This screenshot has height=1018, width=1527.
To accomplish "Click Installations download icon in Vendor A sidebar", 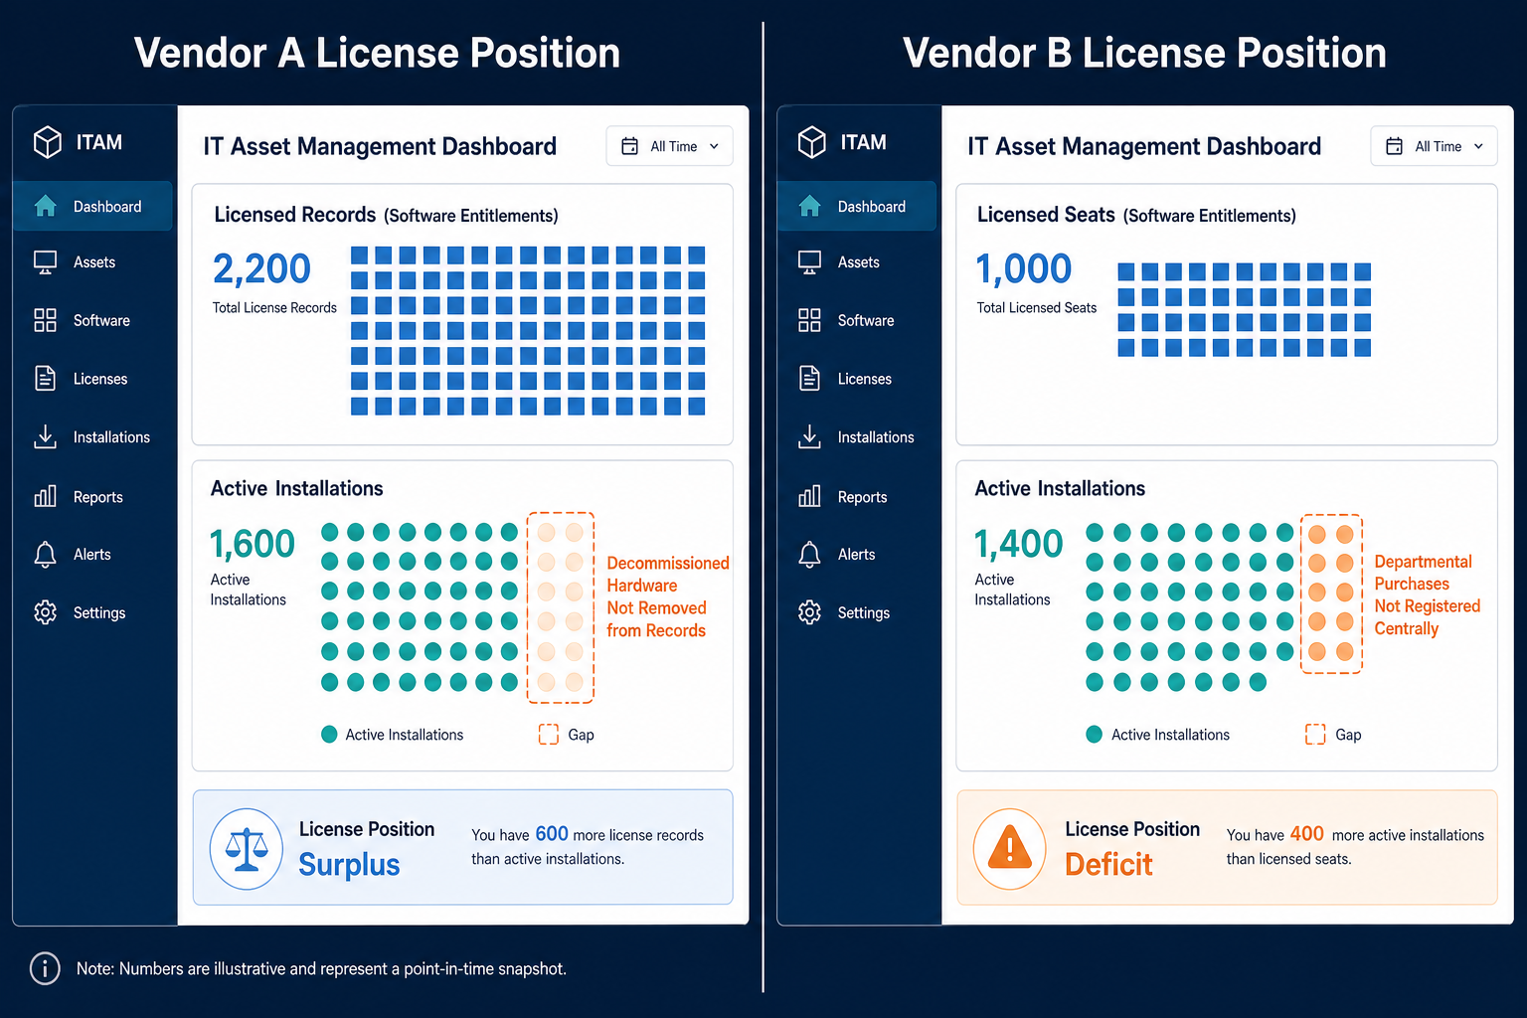I will coord(46,436).
